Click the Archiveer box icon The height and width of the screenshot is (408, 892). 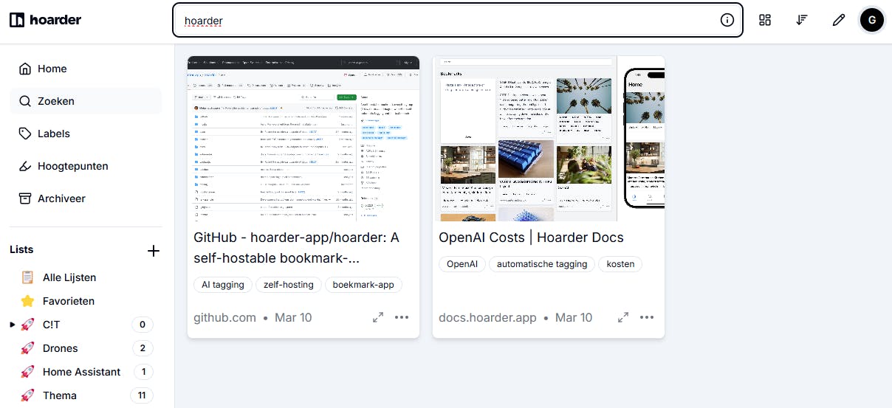coord(25,198)
